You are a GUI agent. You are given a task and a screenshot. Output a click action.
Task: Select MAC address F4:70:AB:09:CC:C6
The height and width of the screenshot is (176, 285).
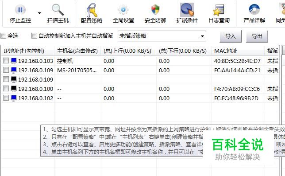click(x=237, y=89)
